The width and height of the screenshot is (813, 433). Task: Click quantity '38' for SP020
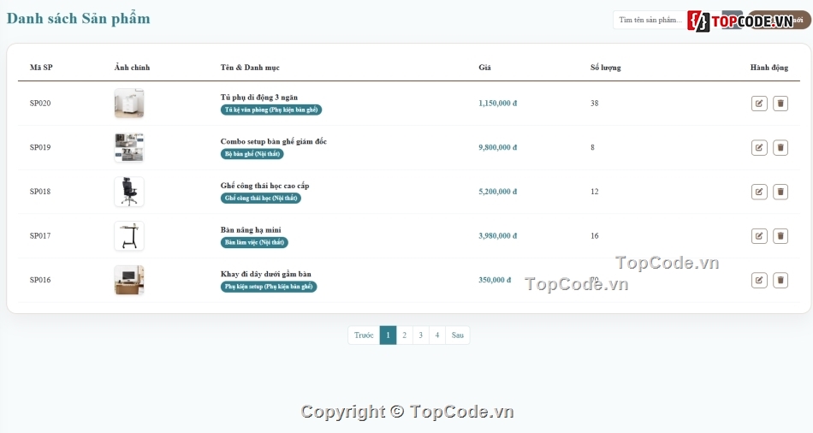click(x=594, y=104)
